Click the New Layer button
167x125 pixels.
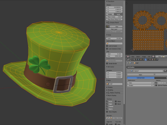[114, 29]
